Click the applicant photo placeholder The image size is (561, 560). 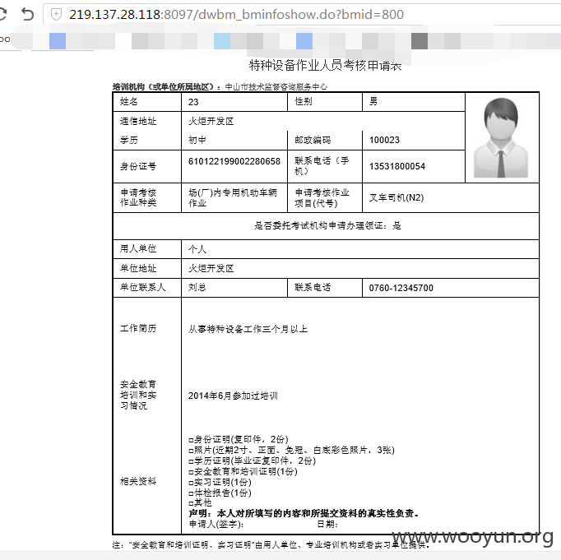[501, 137]
